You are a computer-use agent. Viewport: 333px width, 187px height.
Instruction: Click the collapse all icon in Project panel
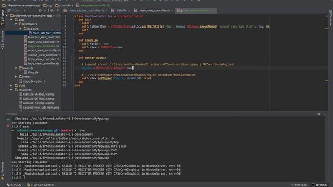[45, 10]
